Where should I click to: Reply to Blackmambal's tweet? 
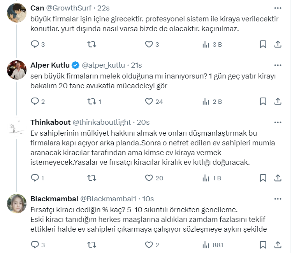pyautogui.click(x=35, y=245)
